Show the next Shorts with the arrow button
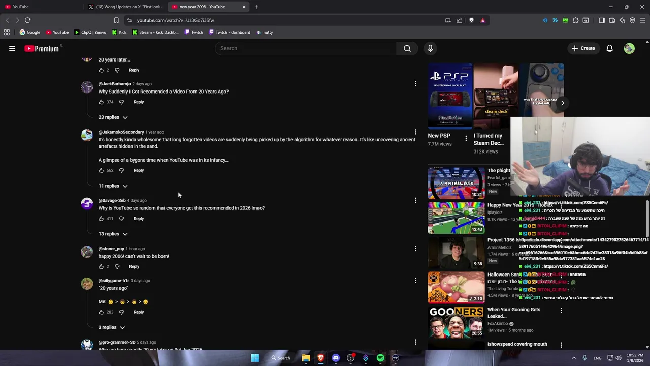The height and width of the screenshot is (366, 650). pyautogui.click(x=562, y=103)
